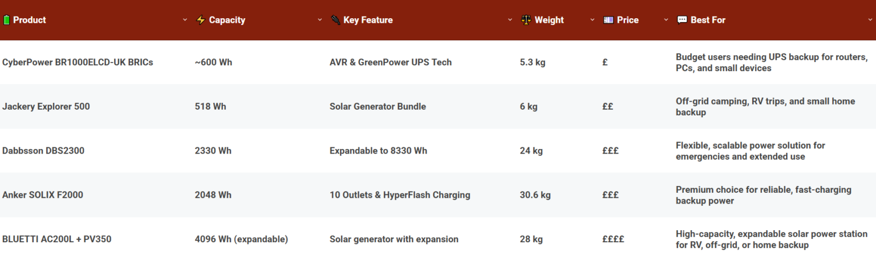The width and height of the screenshot is (876, 261).
Task: Expand the Best For column dropdown chevron
Action: [870, 20]
